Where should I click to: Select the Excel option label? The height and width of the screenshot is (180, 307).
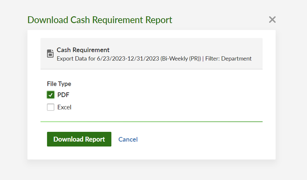coord(64,107)
